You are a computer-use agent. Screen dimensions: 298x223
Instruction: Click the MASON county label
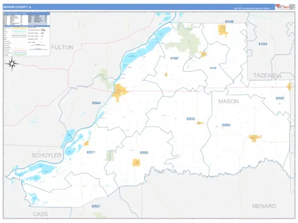pyautogui.click(x=228, y=102)
